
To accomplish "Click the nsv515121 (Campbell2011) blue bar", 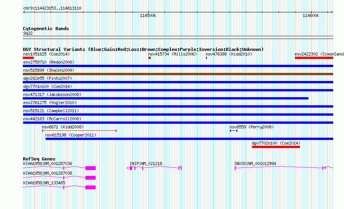I will tap(178, 115).
